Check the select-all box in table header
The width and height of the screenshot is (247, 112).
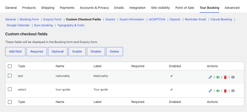point(10,66)
